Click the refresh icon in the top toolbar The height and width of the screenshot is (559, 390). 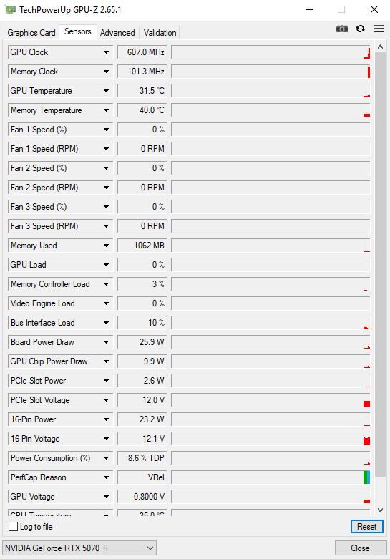tap(361, 29)
